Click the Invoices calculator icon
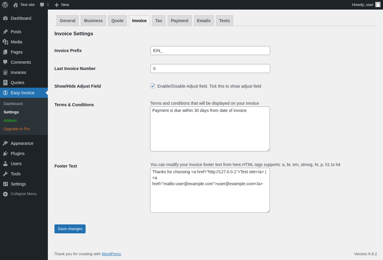 tap(5, 72)
